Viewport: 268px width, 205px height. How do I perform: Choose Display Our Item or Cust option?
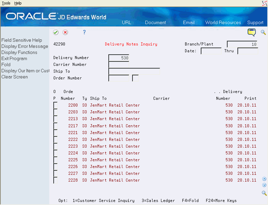coord(25,71)
